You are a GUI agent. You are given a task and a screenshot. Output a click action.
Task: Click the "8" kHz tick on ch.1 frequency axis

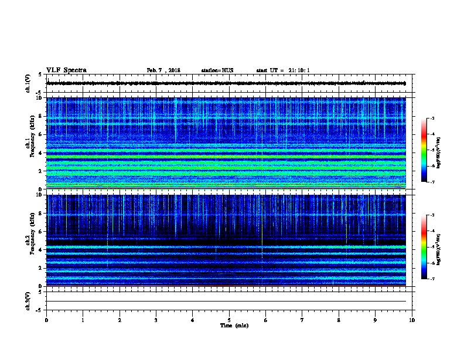(42, 116)
